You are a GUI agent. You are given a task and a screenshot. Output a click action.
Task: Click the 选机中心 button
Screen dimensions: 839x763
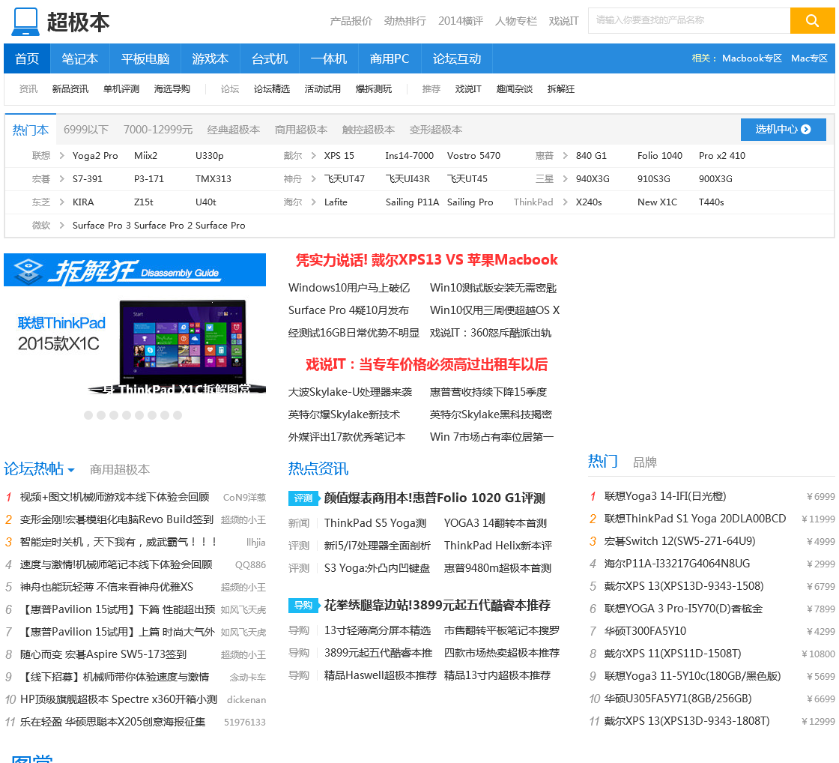(x=784, y=129)
